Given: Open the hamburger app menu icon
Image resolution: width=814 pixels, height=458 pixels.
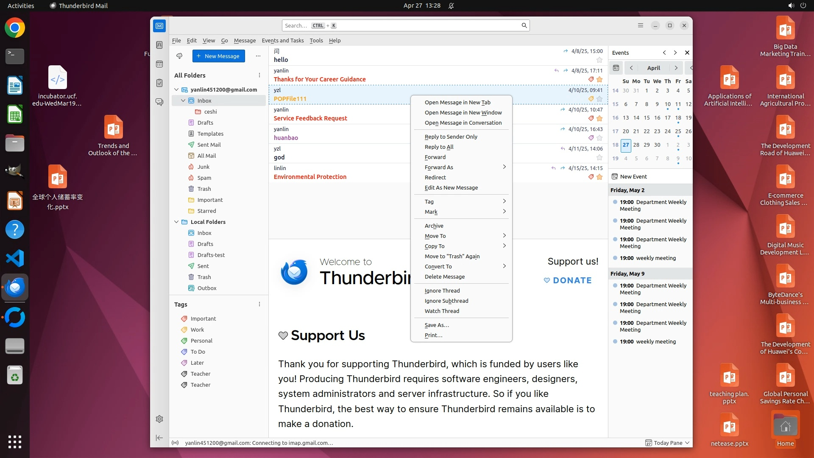Looking at the screenshot, I should point(641,25).
